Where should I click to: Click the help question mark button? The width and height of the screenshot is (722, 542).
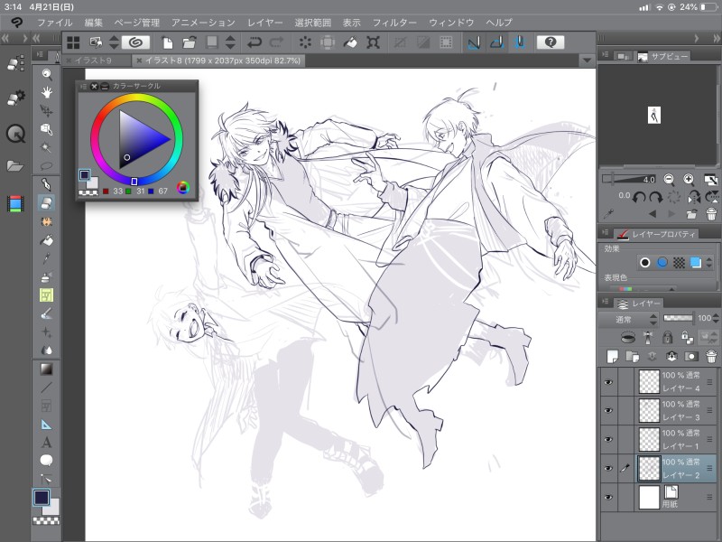[550, 42]
